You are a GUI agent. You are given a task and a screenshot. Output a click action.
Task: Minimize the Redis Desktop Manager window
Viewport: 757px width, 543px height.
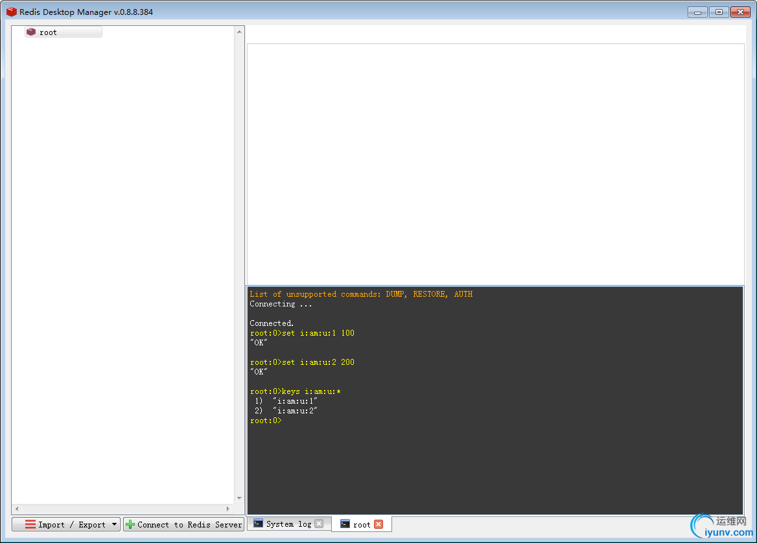click(697, 12)
